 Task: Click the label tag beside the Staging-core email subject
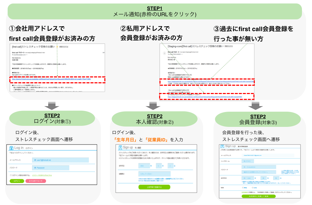(229, 46)
